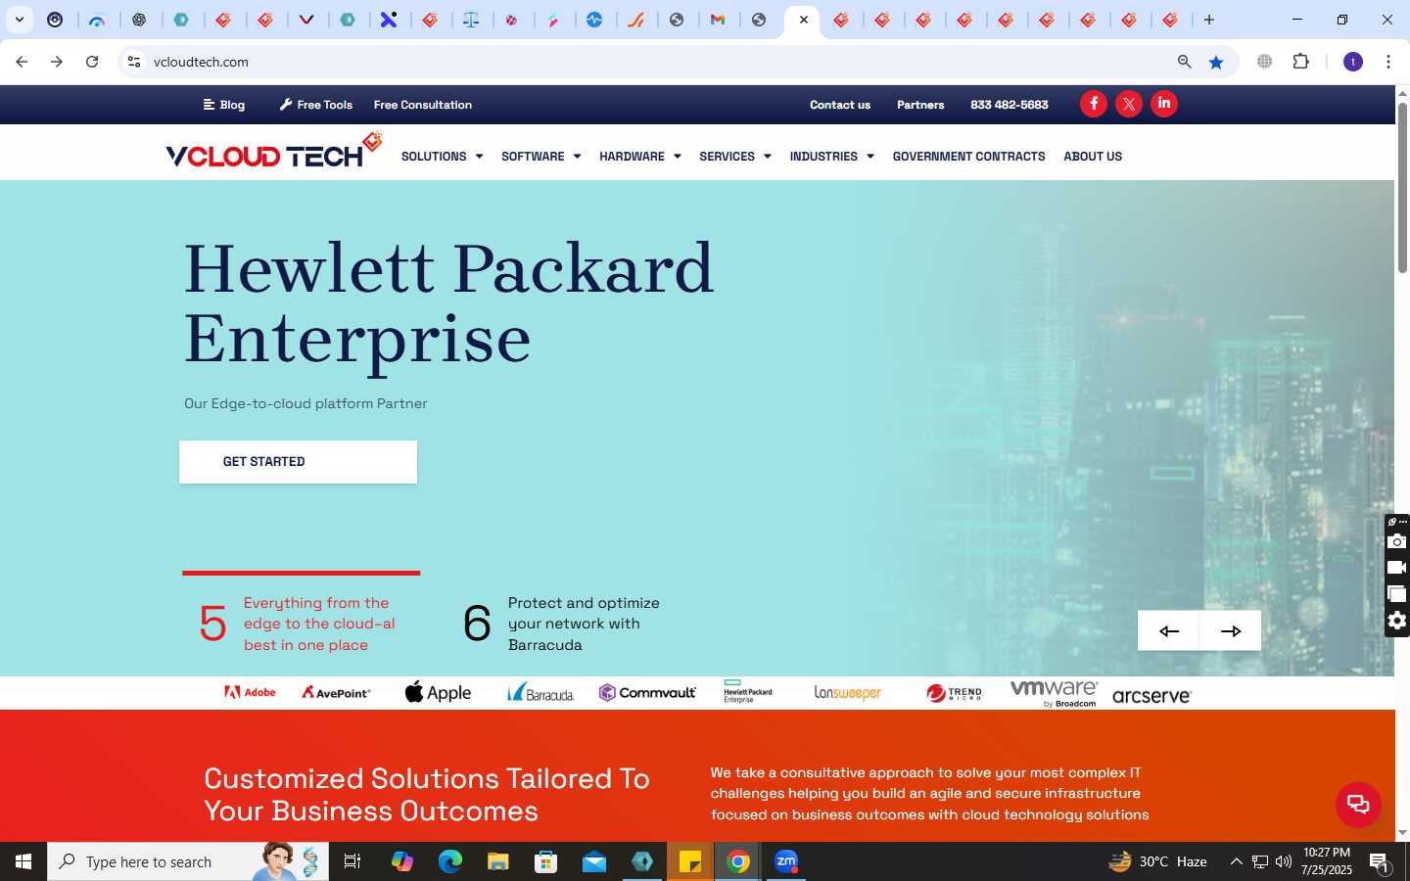
Task: Click the Lansweeper partner logo
Action: tap(848, 692)
